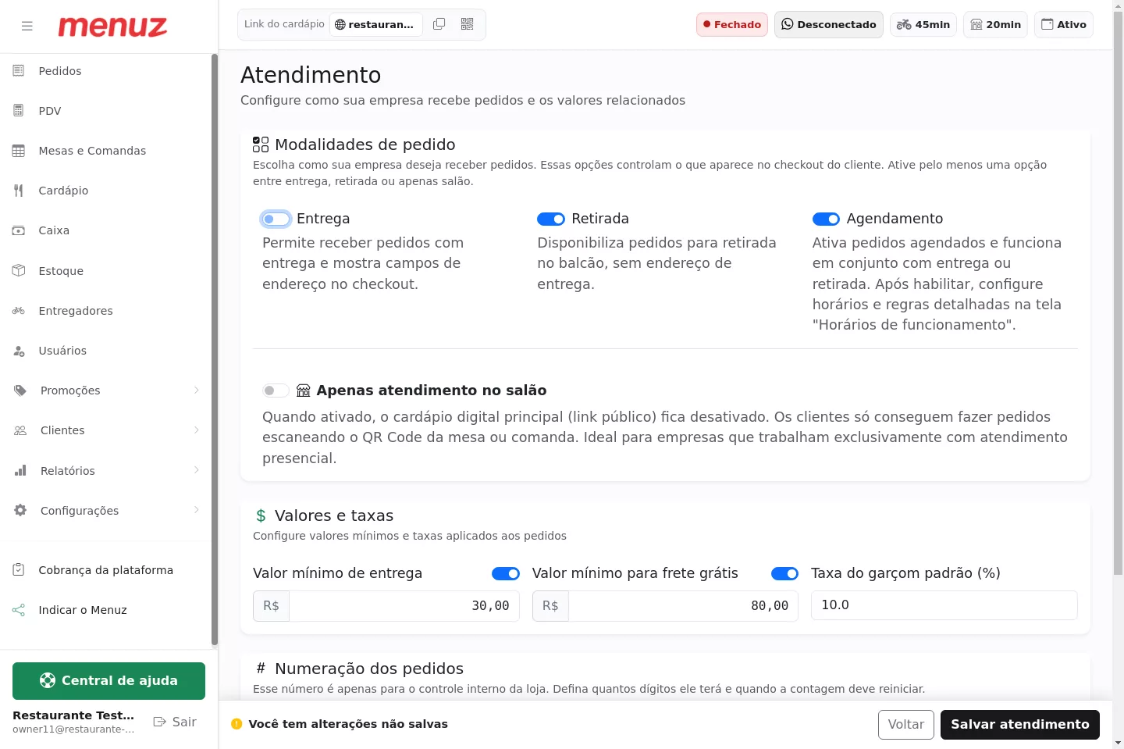
Task: Save with Salvar atendimento button
Action: coord(1020,725)
